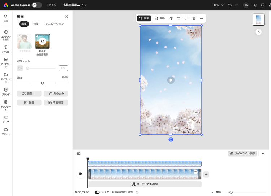
Task: Switch to the 効果 tab
Action: pos(36,24)
